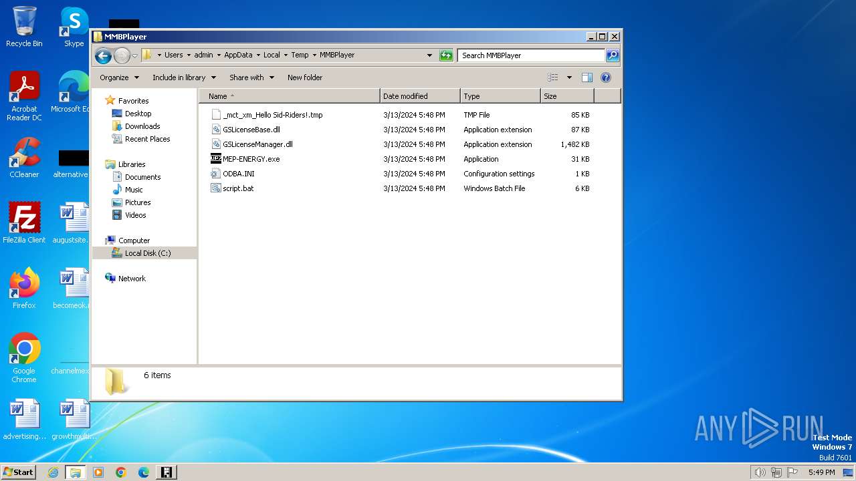856x481 pixels.
Task: Click the search magnifier icon
Action: coord(612,55)
